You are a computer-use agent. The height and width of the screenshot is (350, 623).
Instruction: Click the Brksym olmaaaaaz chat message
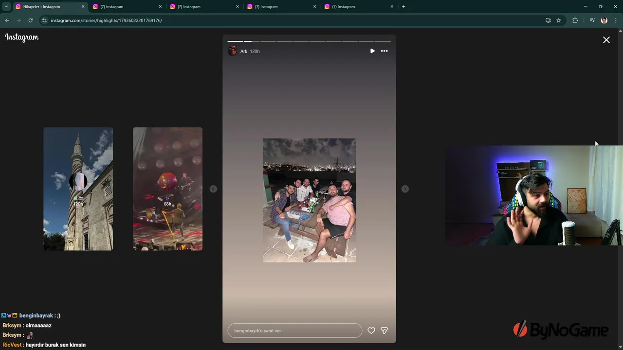(x=27, y=325)
